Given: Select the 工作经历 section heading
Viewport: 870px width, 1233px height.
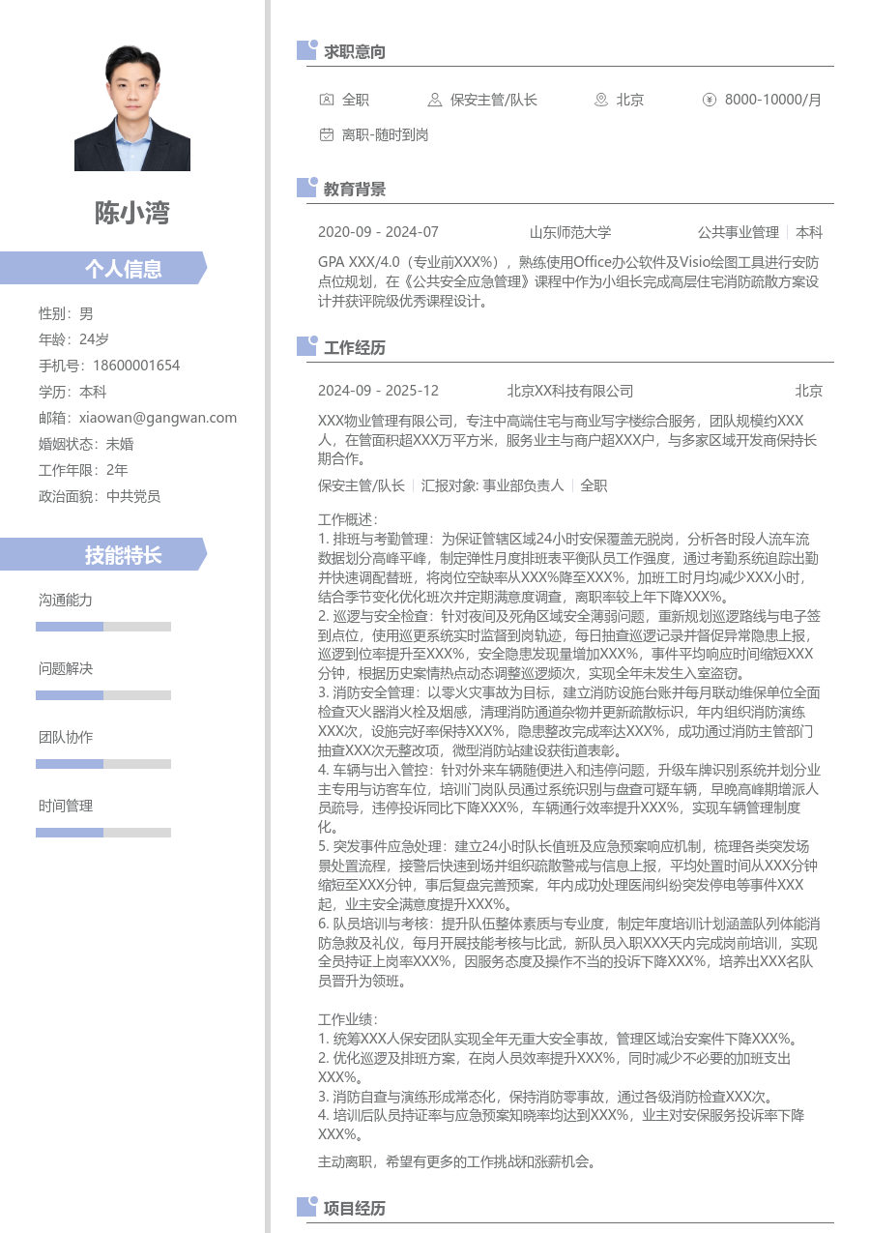Looking at the screenshot, I should point(355,347).
